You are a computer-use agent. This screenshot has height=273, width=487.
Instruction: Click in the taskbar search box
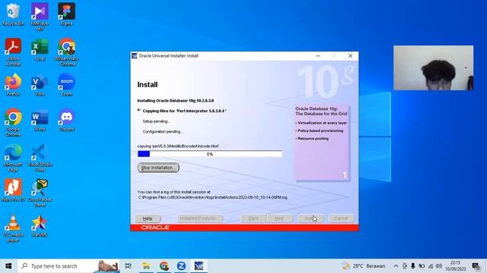68,266
